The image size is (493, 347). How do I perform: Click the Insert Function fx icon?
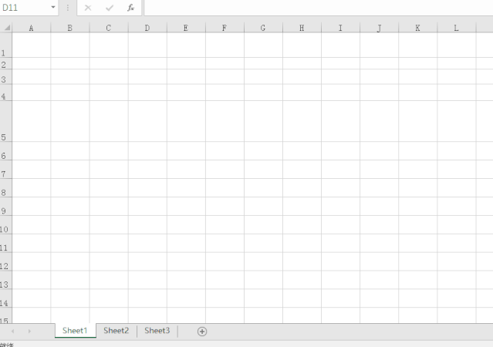pyautogui.click(x=131, y=8)
